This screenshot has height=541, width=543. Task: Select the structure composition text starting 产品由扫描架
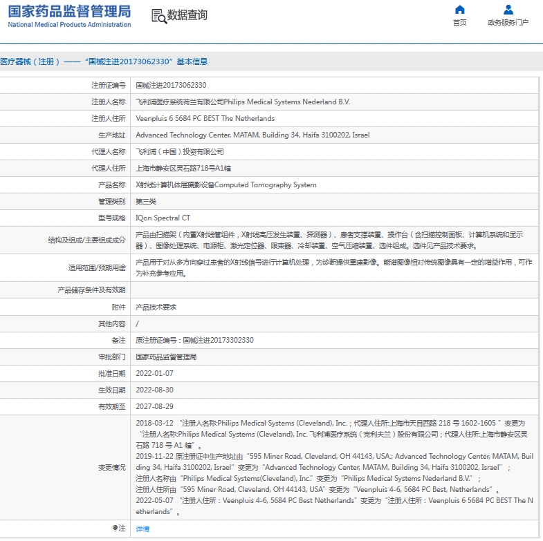(x=329, y=240)
